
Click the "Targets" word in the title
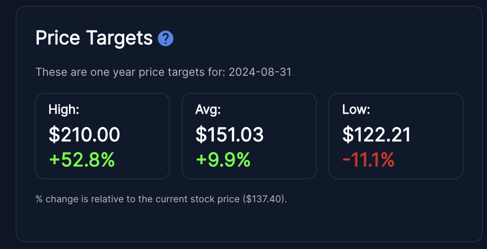[x=119, y=38]
